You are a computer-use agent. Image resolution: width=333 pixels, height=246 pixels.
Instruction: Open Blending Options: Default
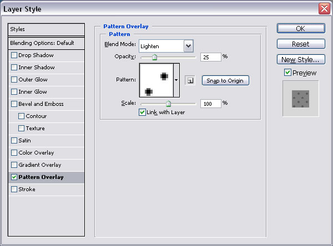click(x=46, y=43)
